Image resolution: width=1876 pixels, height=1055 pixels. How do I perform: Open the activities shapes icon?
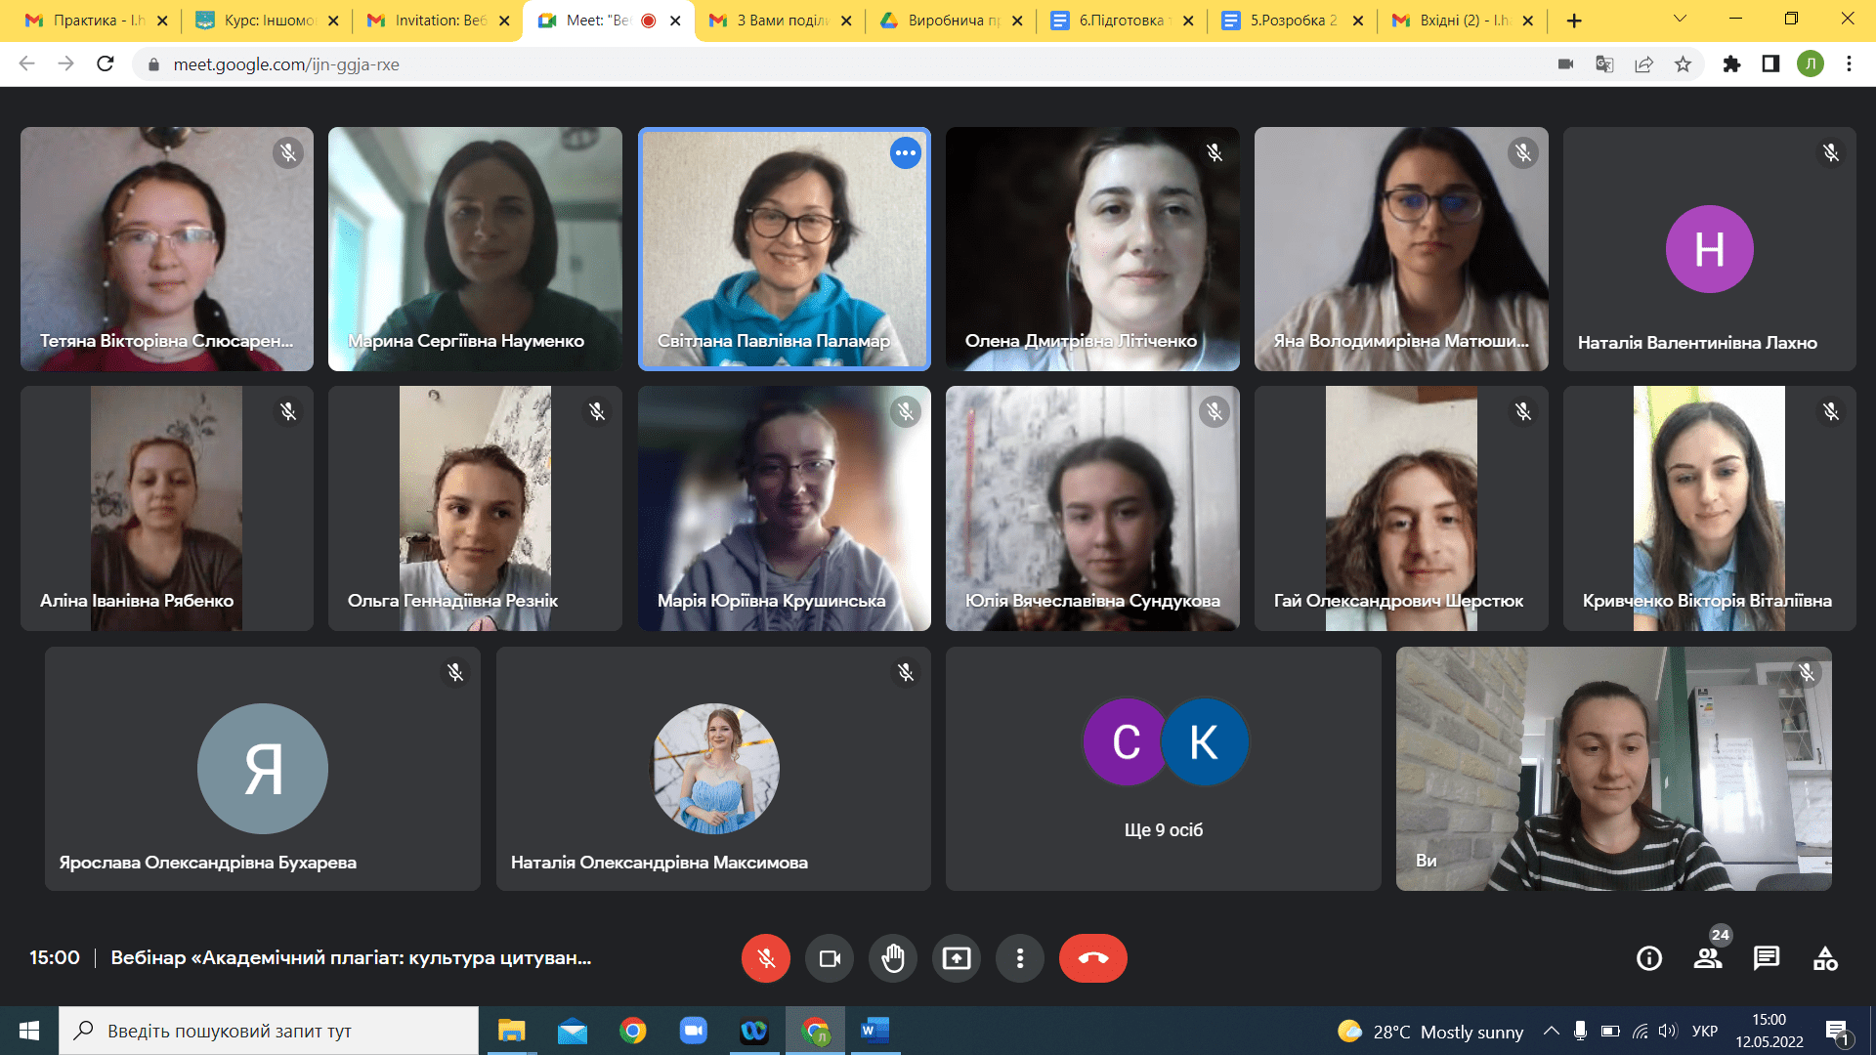[1824, 958]
